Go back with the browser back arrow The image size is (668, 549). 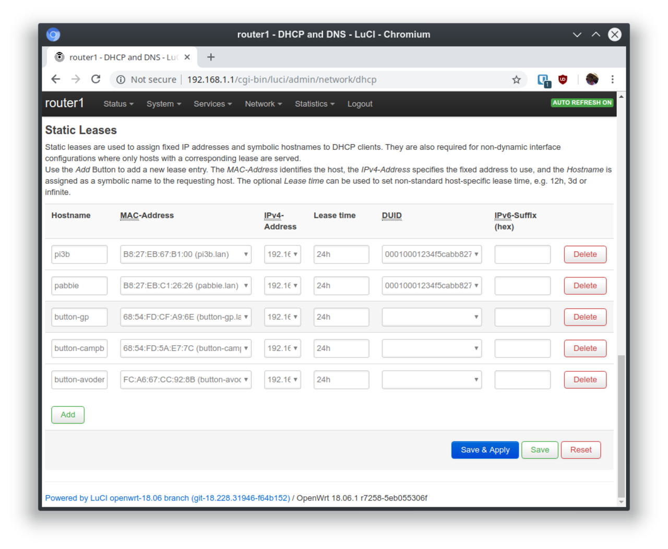(x=56, y=79)
